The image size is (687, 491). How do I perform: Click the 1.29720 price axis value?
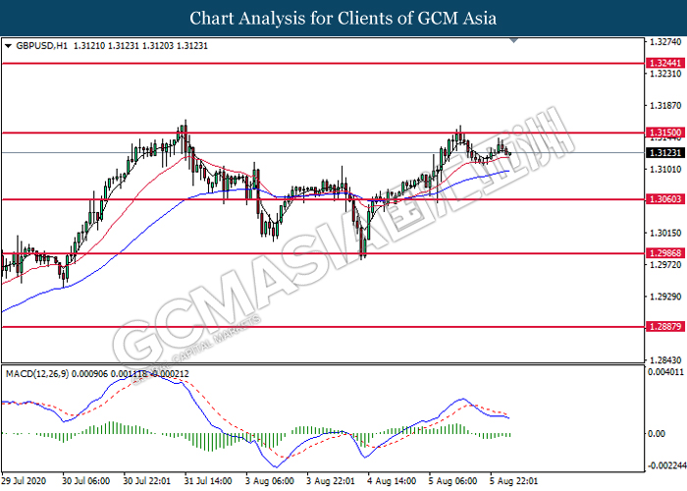click(665, 265)
